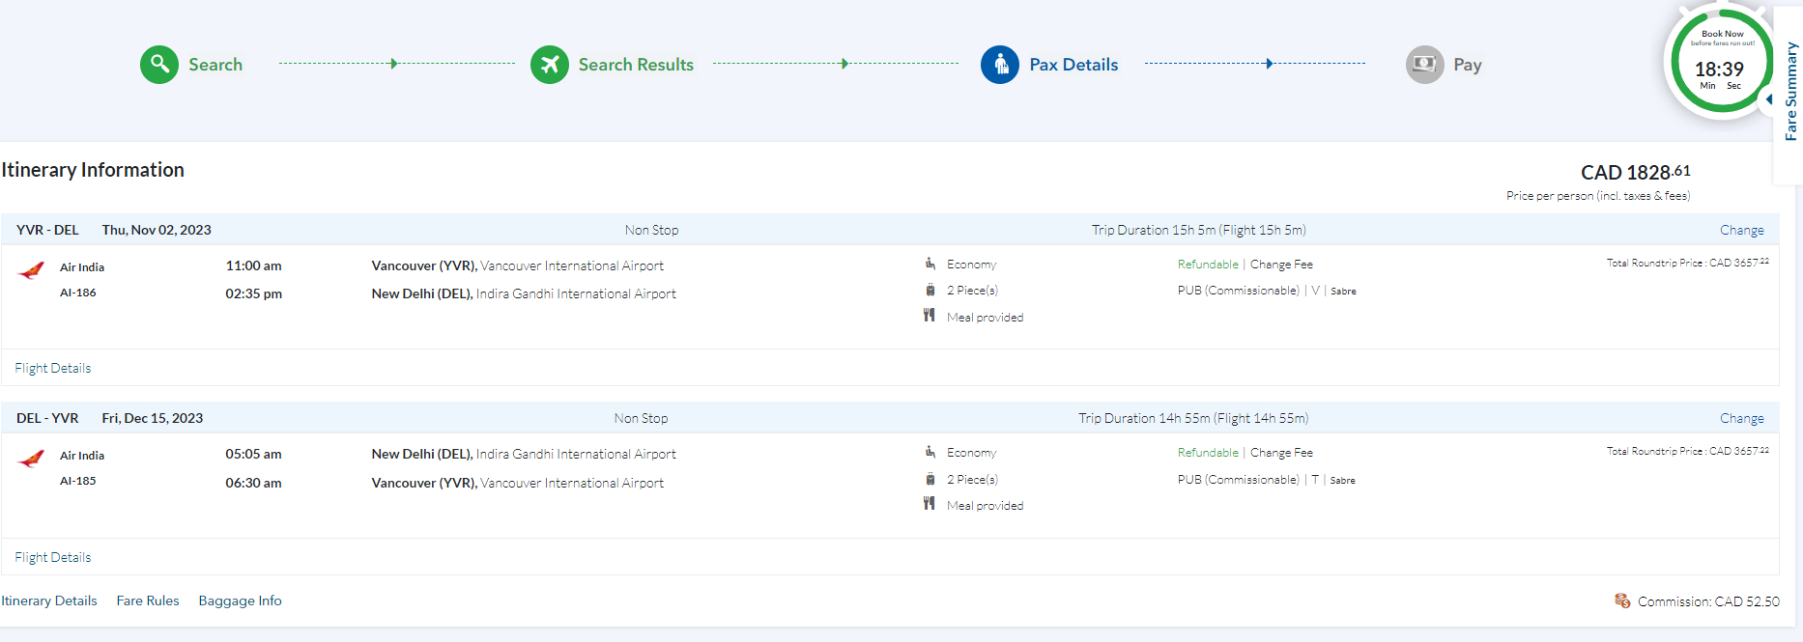Expand Flight Details for the YVR - DEL flight
The image size is (1803, 642).
pyautogui.click(x=53, y=368)
